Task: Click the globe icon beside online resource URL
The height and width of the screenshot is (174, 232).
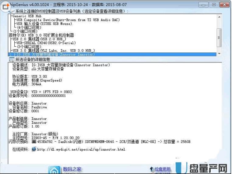Action: (34, 149)
